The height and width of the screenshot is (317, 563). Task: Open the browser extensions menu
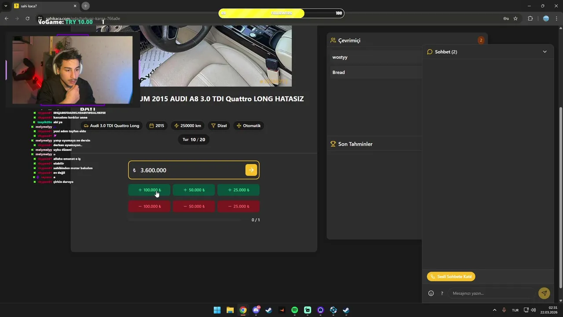(x=530, y=18)
